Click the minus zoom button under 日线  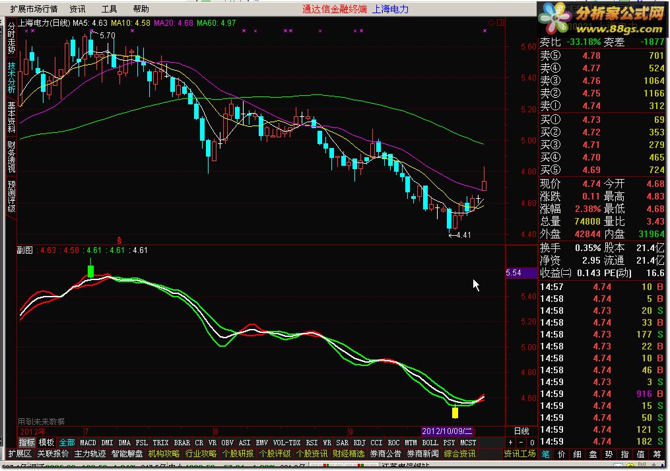(x=521, y=443)
